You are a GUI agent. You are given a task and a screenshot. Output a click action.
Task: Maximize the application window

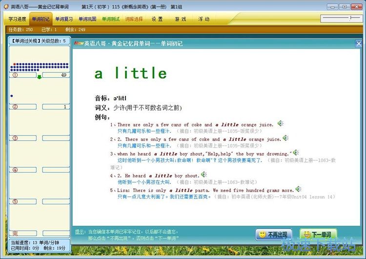[x=345, y=7]
